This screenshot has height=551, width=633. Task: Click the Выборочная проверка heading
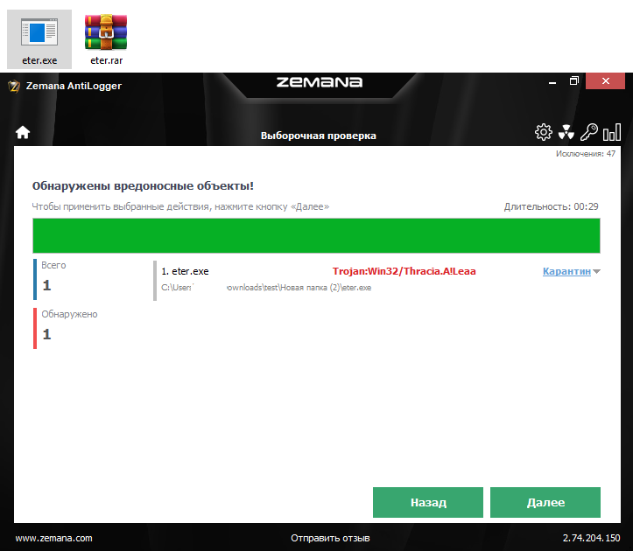tap(318, 136)
